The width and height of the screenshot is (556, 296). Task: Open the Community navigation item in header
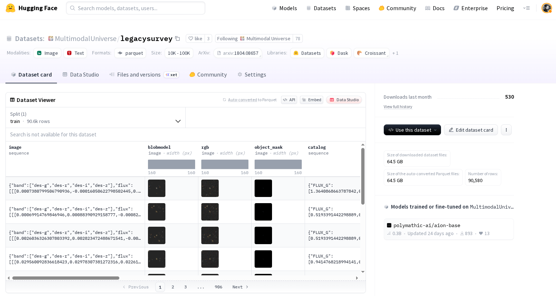point(397,8)
